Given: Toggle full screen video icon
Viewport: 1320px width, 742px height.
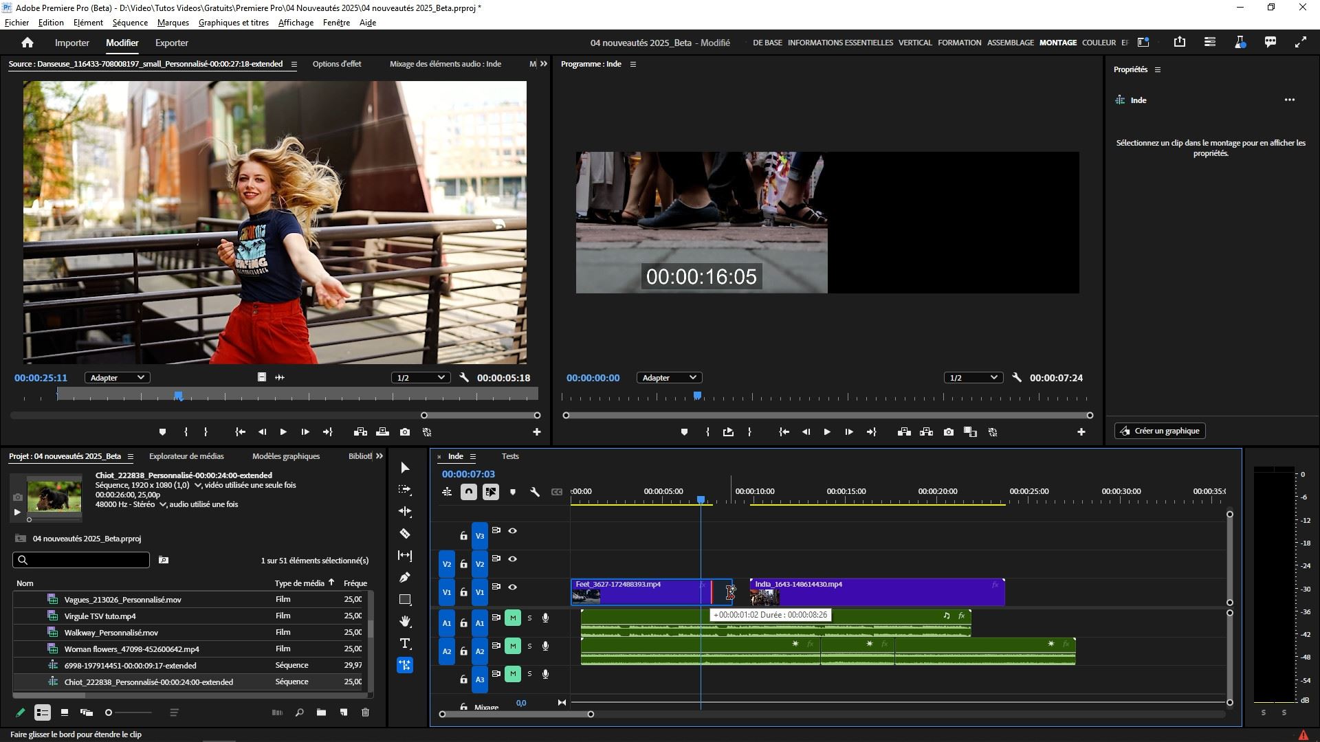Looking at the screenshot, I should 1301,42.
